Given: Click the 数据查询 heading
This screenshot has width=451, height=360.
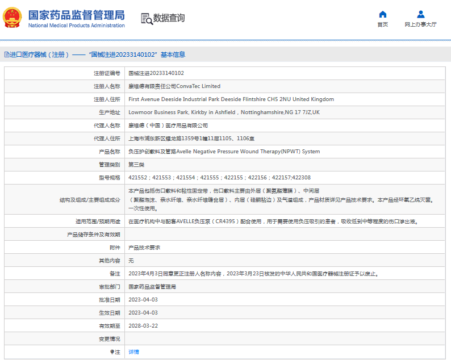Looking at the screenshot, I should coord(169,18).
